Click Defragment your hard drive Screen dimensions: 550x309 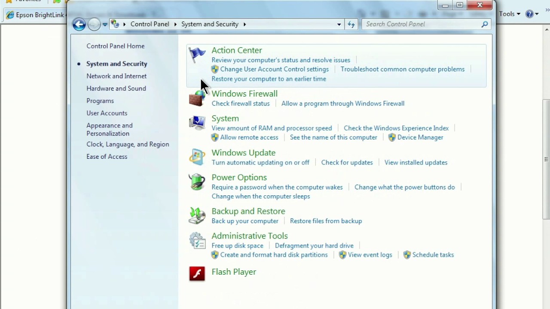click(314, 246)
